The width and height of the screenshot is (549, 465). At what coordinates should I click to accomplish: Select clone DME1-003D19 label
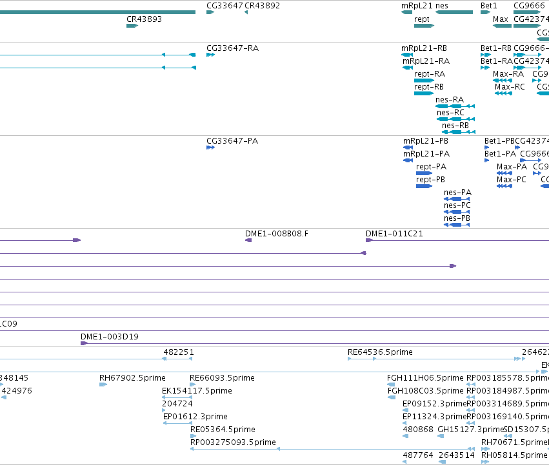[x=110, y=337]
